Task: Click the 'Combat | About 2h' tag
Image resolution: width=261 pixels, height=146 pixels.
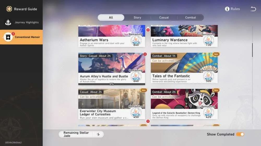Action: [x=164, y=92]
